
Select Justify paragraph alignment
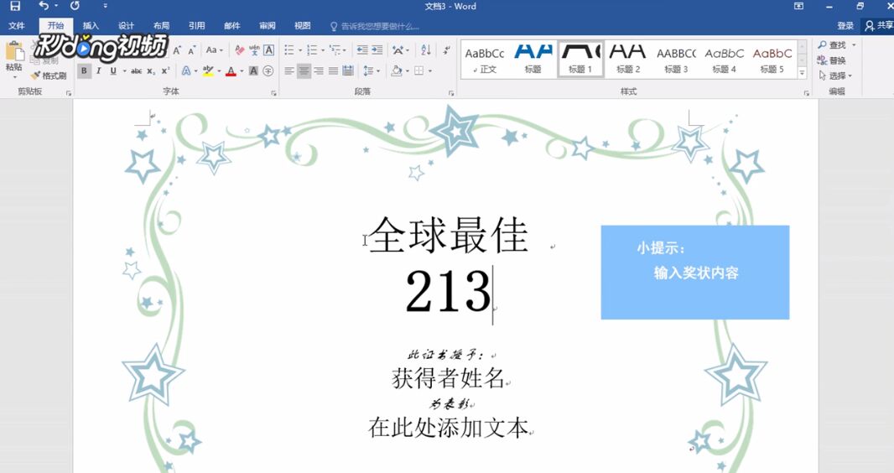point(333,70)
